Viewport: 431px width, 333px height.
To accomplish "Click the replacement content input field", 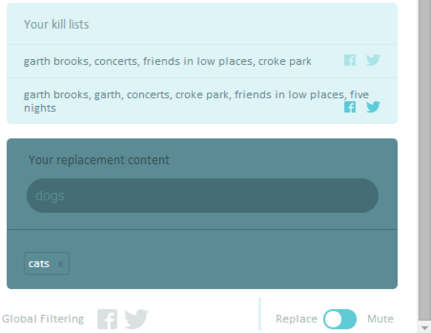I will point(203,196).
